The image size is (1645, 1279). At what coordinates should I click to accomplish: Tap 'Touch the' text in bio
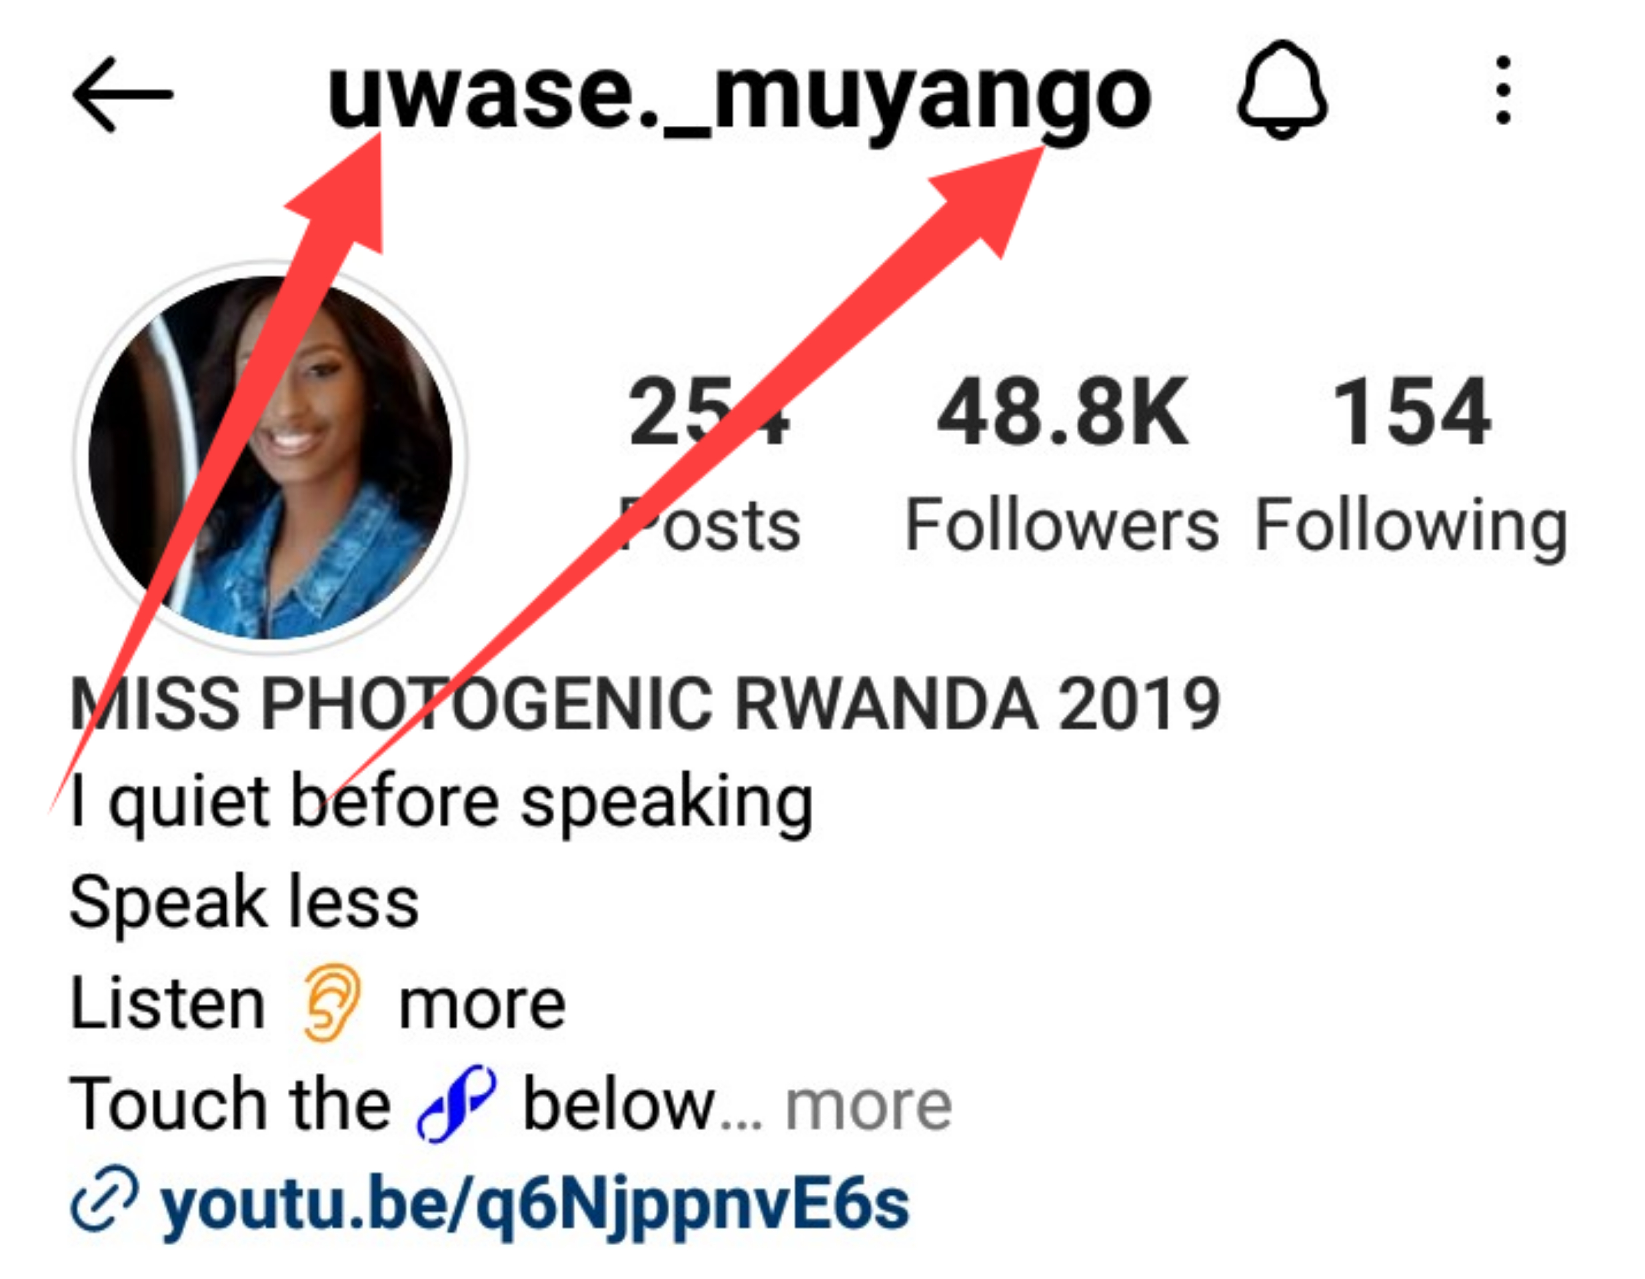231,1104
